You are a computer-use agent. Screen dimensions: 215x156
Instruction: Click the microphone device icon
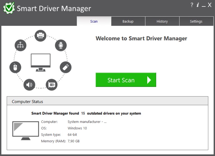click(61, 45)
